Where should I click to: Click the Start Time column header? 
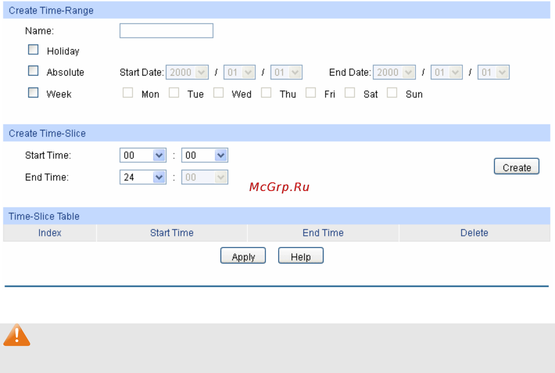tap(172, 233)
